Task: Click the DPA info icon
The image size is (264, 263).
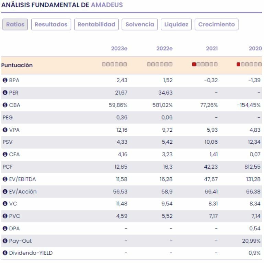Action: click(5, 228)
